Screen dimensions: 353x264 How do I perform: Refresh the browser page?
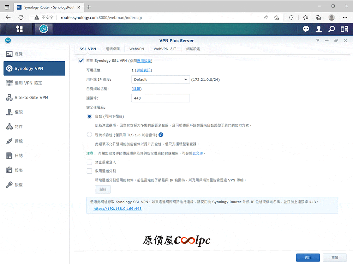point(21,18)
